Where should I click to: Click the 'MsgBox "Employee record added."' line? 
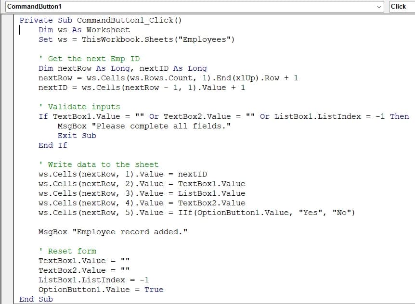click(113, 232)
